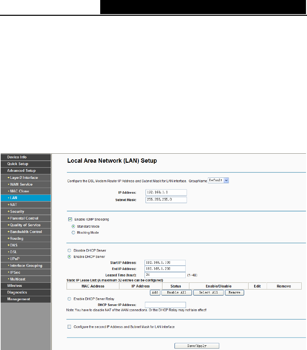The width and height of the screenshot is (307, 350).
Task: Click the IP Address input field
Action: (x=165, y=193)
